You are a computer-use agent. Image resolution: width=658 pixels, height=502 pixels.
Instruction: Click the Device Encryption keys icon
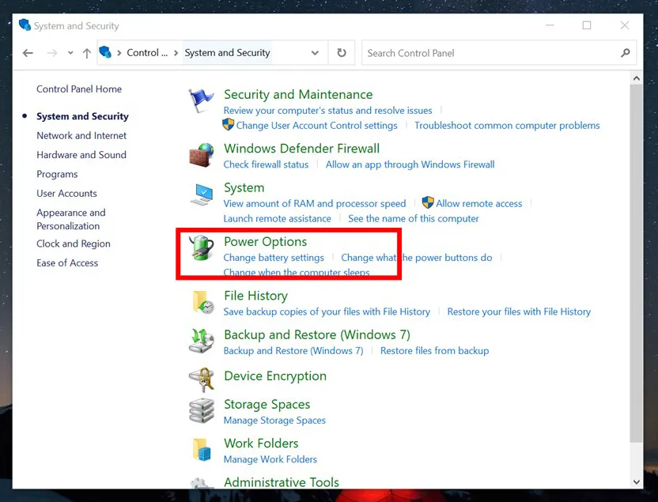click(202, 379)
